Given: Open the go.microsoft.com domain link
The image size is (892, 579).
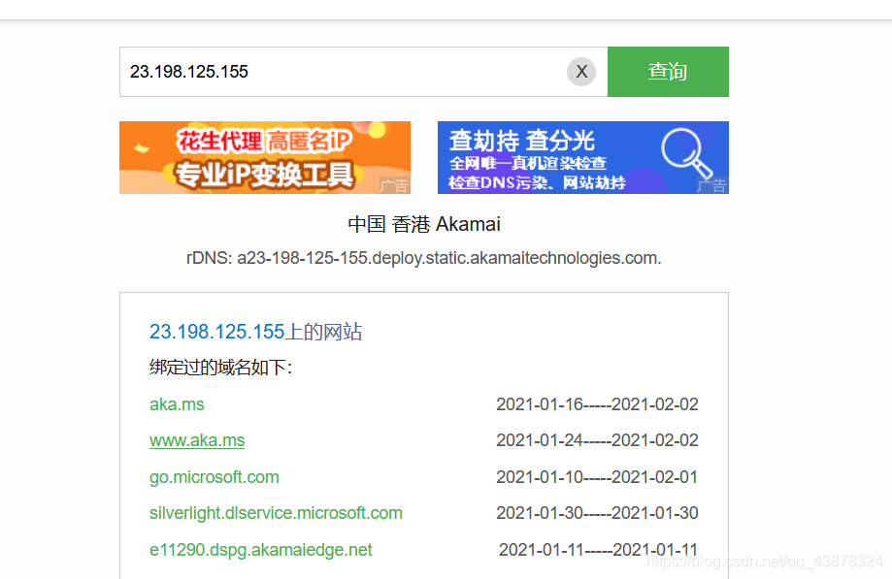Looking at the screenshot, I should tap(214, 477).
